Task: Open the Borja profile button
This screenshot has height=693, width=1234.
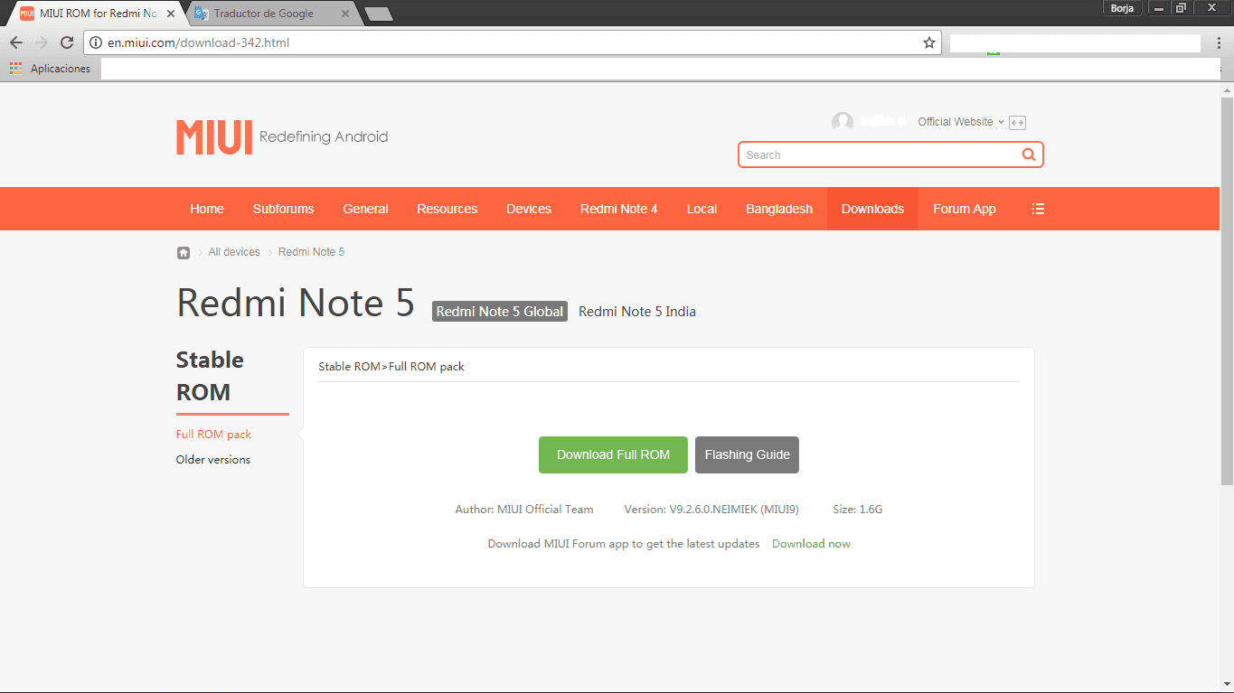Action: (x=1121, y=8)
